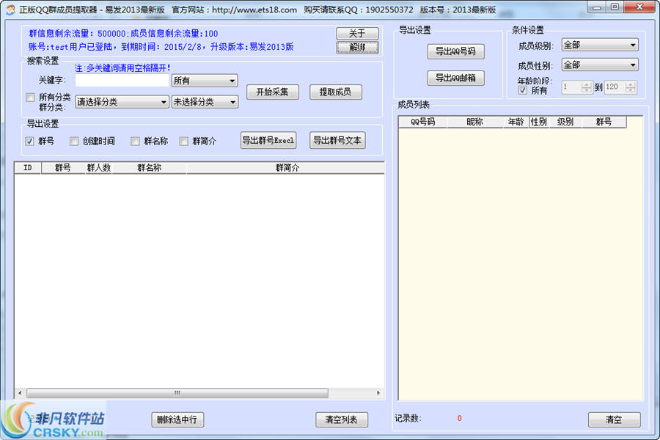This screenshot has height=440, width=660.
Task: Focus the 关键字 input field
Action: (x=122, y=81)
